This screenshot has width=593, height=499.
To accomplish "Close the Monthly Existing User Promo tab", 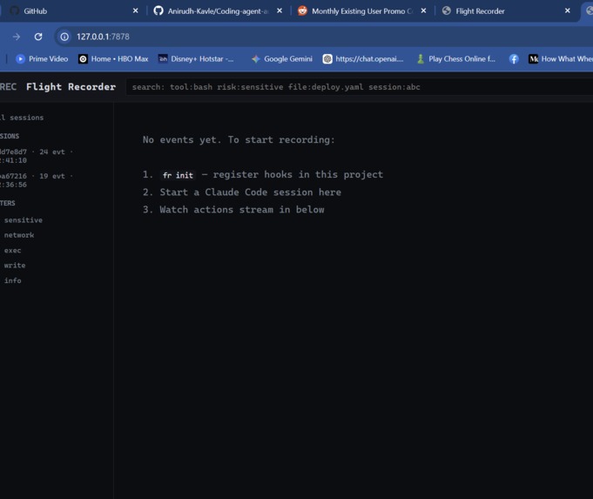I will coord(423,11).
